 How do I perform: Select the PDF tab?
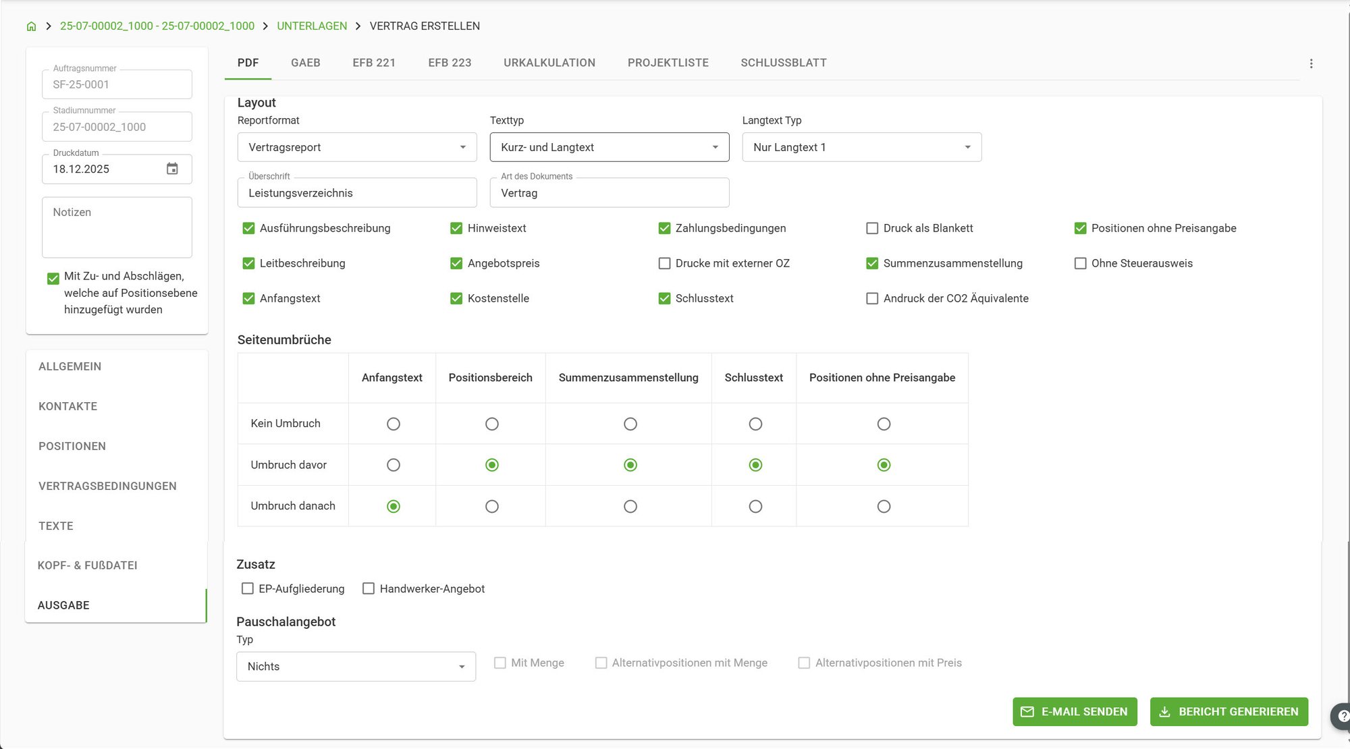pyautogui.click(x=248, y=63)
